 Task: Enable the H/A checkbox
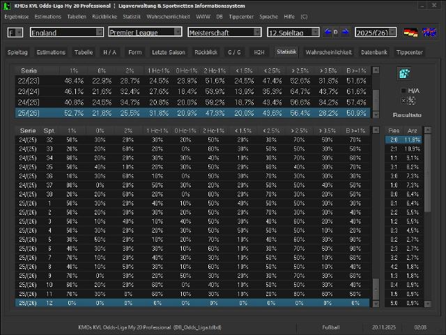[402, 91]
